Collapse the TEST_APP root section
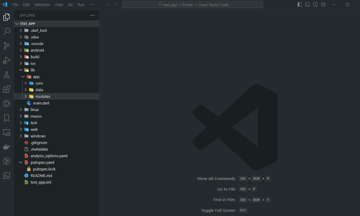This screenshot has height=216, width=360. [56, 24]
